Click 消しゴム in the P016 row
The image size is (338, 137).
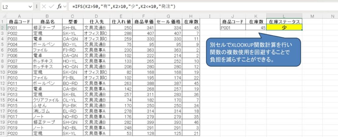click(x=47, y=111)
